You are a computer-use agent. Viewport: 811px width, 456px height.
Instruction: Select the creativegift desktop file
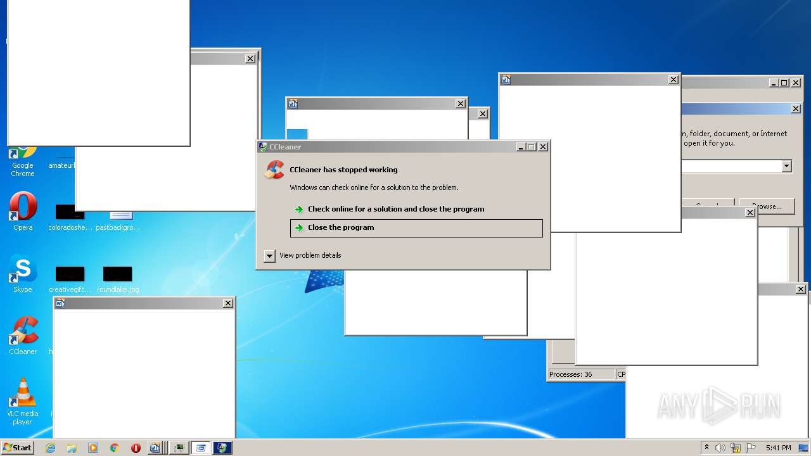(x=70, y=278)
